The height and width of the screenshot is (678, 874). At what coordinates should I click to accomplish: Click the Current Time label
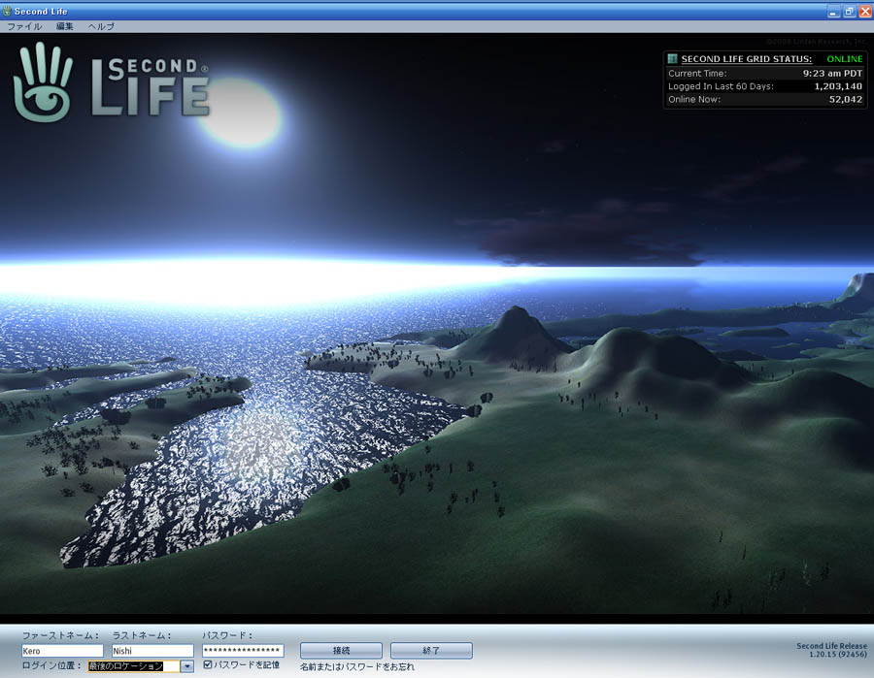(697, 74)
